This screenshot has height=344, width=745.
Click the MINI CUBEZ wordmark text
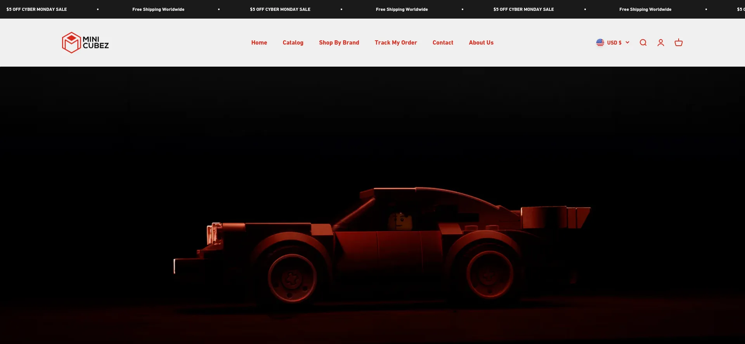pyautogui.click(x=95, y=43)
